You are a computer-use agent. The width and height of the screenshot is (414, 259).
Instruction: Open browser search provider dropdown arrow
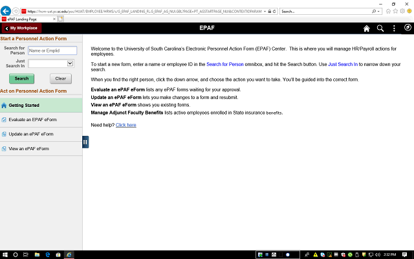378,12
